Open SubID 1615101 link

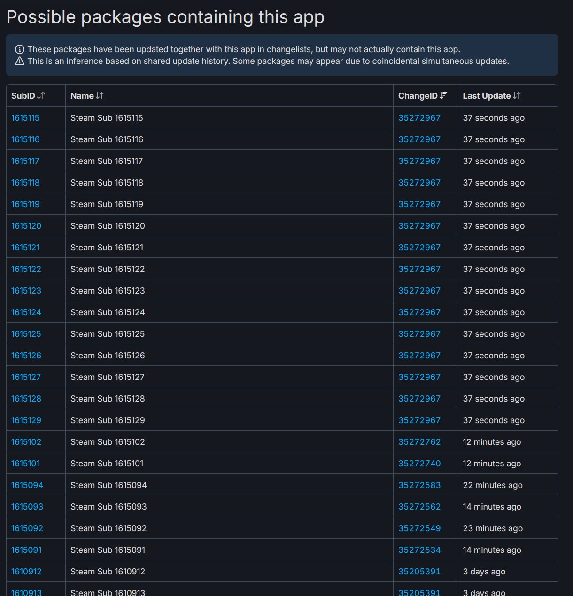point(25,464)
